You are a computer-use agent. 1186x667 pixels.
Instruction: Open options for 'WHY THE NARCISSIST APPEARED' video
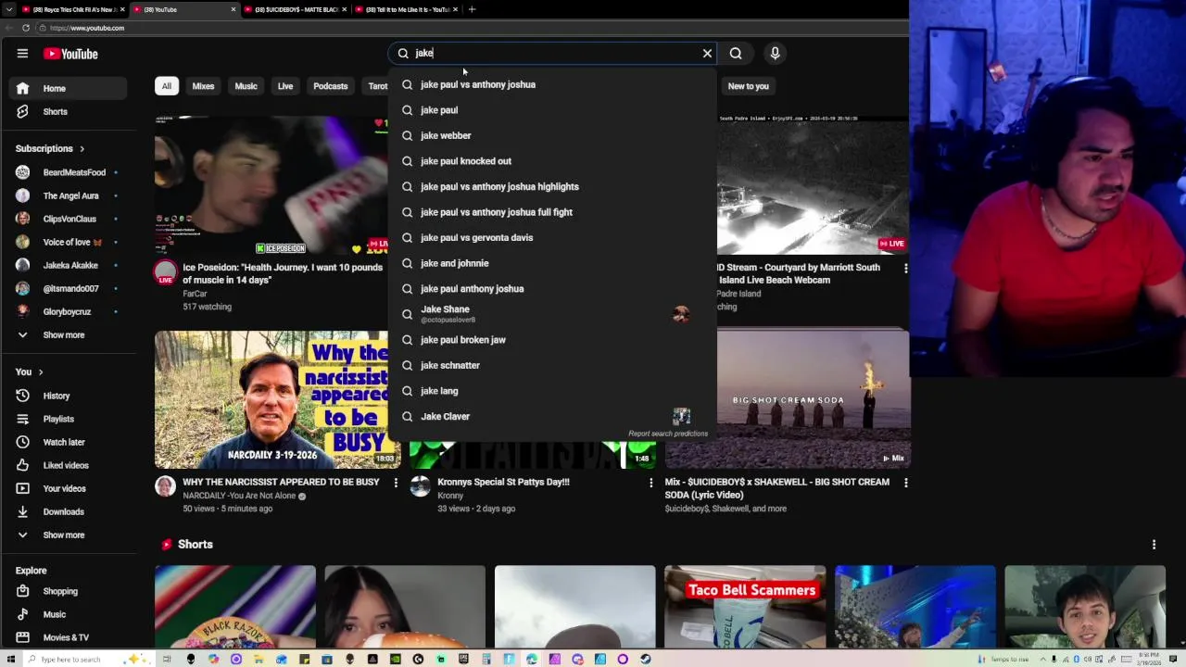pyautogui.click(x=396, y=483)
